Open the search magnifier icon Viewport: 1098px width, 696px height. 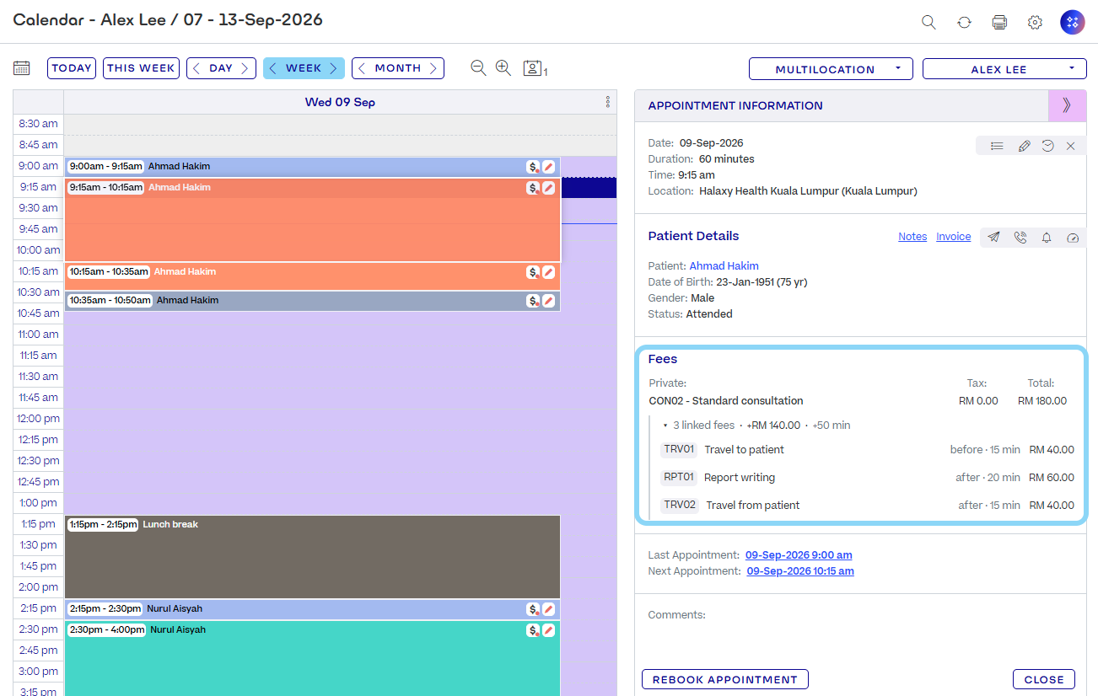[x=928, y=23]
